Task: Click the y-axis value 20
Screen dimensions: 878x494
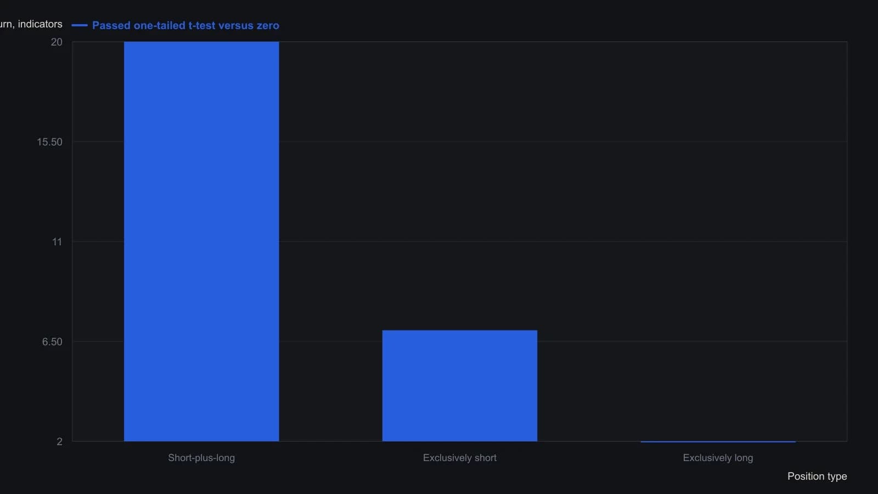Action: click(57, 42)
